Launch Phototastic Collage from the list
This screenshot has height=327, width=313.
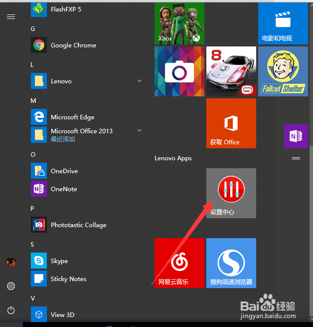[x=68, y=225]
